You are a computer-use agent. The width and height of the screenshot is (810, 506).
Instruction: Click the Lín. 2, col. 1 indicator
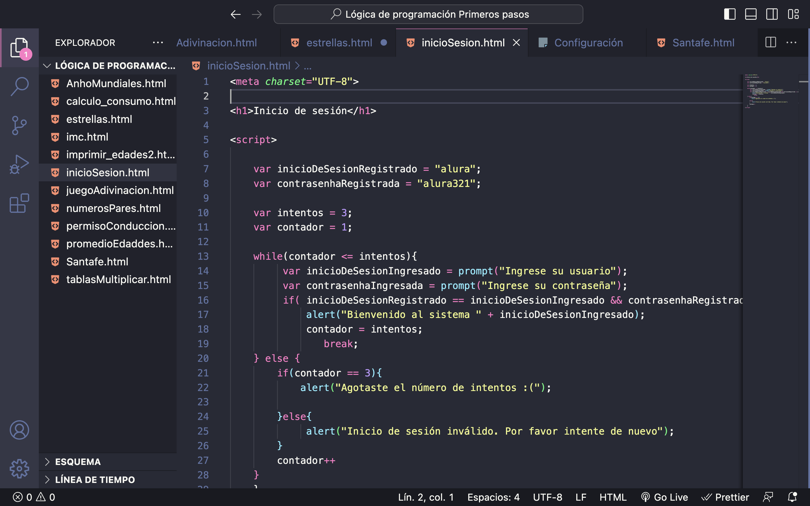pos(426,497)
